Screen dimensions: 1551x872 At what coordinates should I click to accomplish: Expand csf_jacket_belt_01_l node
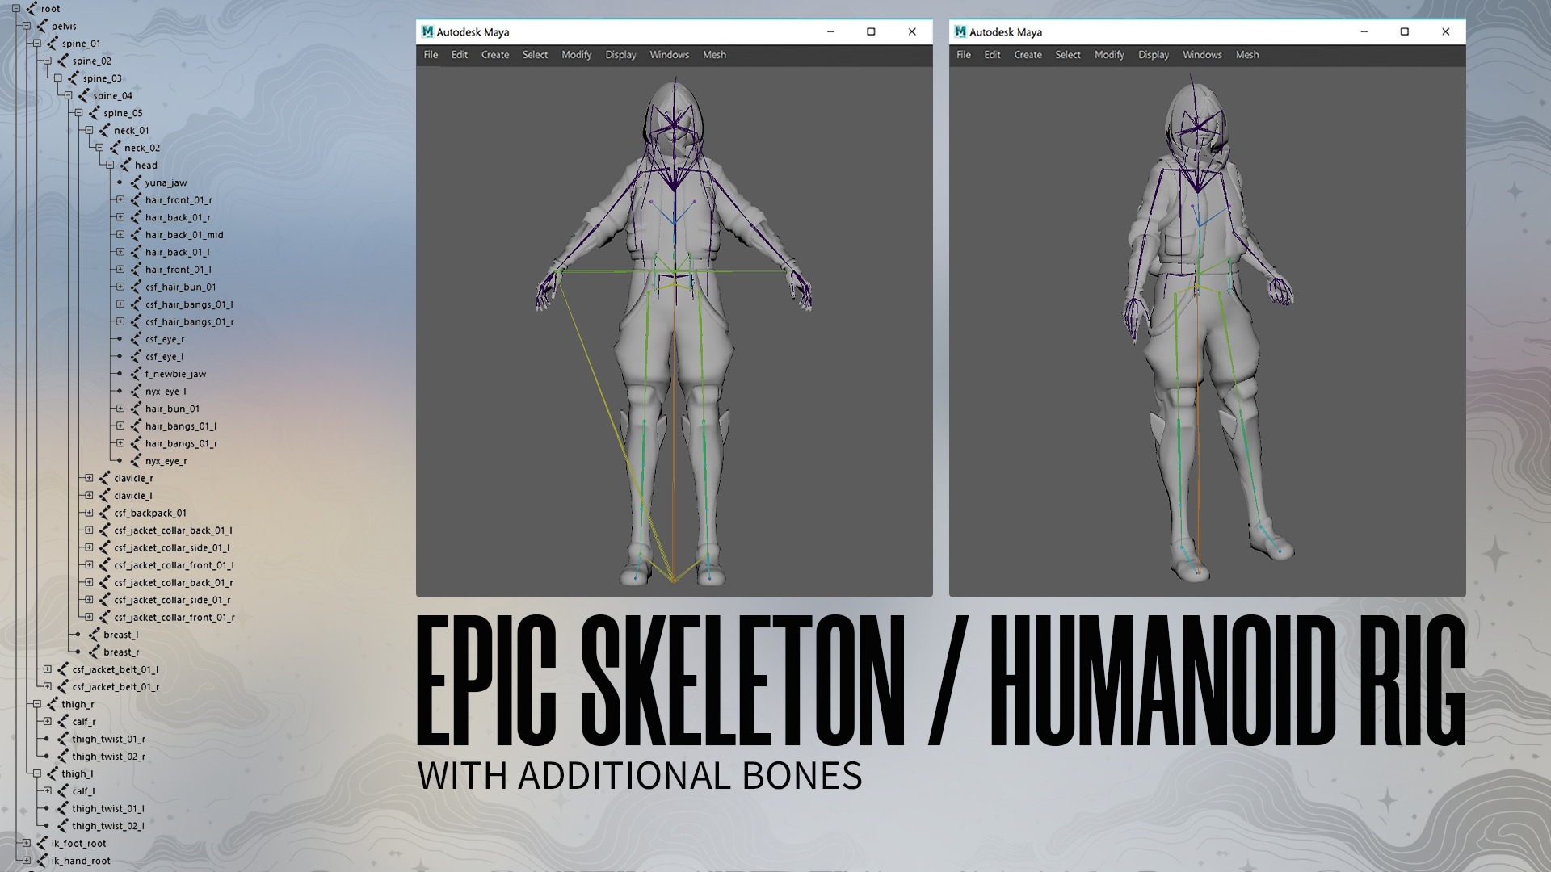pos(47,669)
